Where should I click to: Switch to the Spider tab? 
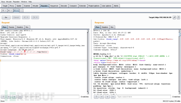(x=19, y=6)
